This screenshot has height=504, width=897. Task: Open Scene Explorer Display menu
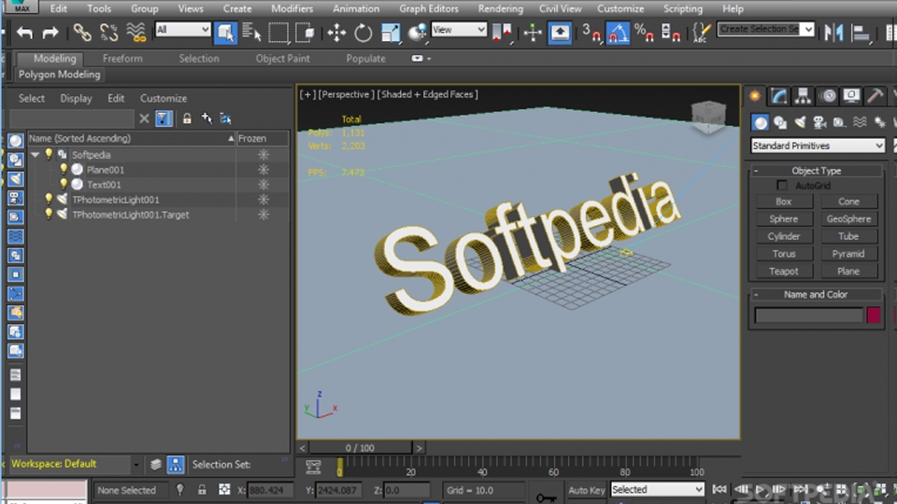tap(76, 98)
